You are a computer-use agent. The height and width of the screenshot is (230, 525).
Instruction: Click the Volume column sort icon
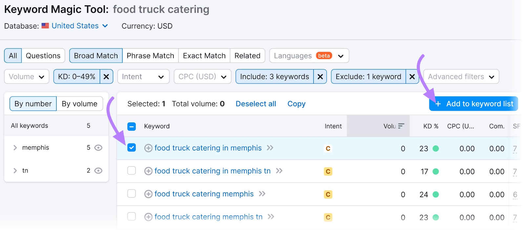[401, 126]
